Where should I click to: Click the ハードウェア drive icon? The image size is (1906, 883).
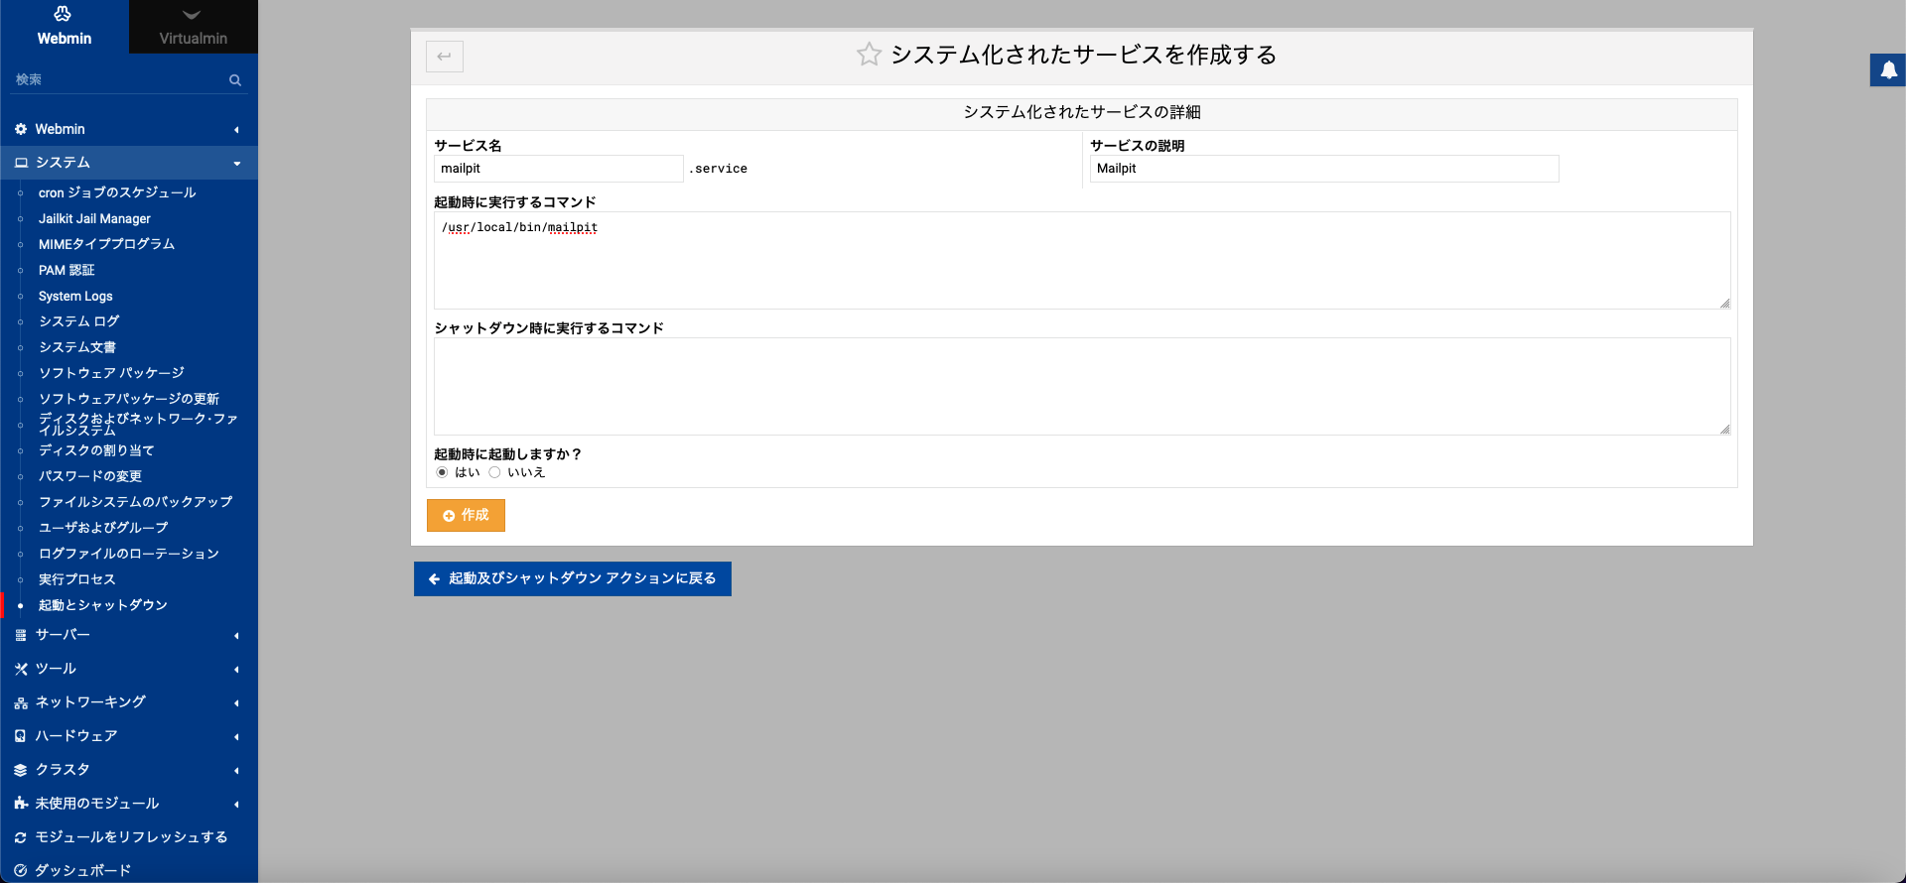[21, 736]
